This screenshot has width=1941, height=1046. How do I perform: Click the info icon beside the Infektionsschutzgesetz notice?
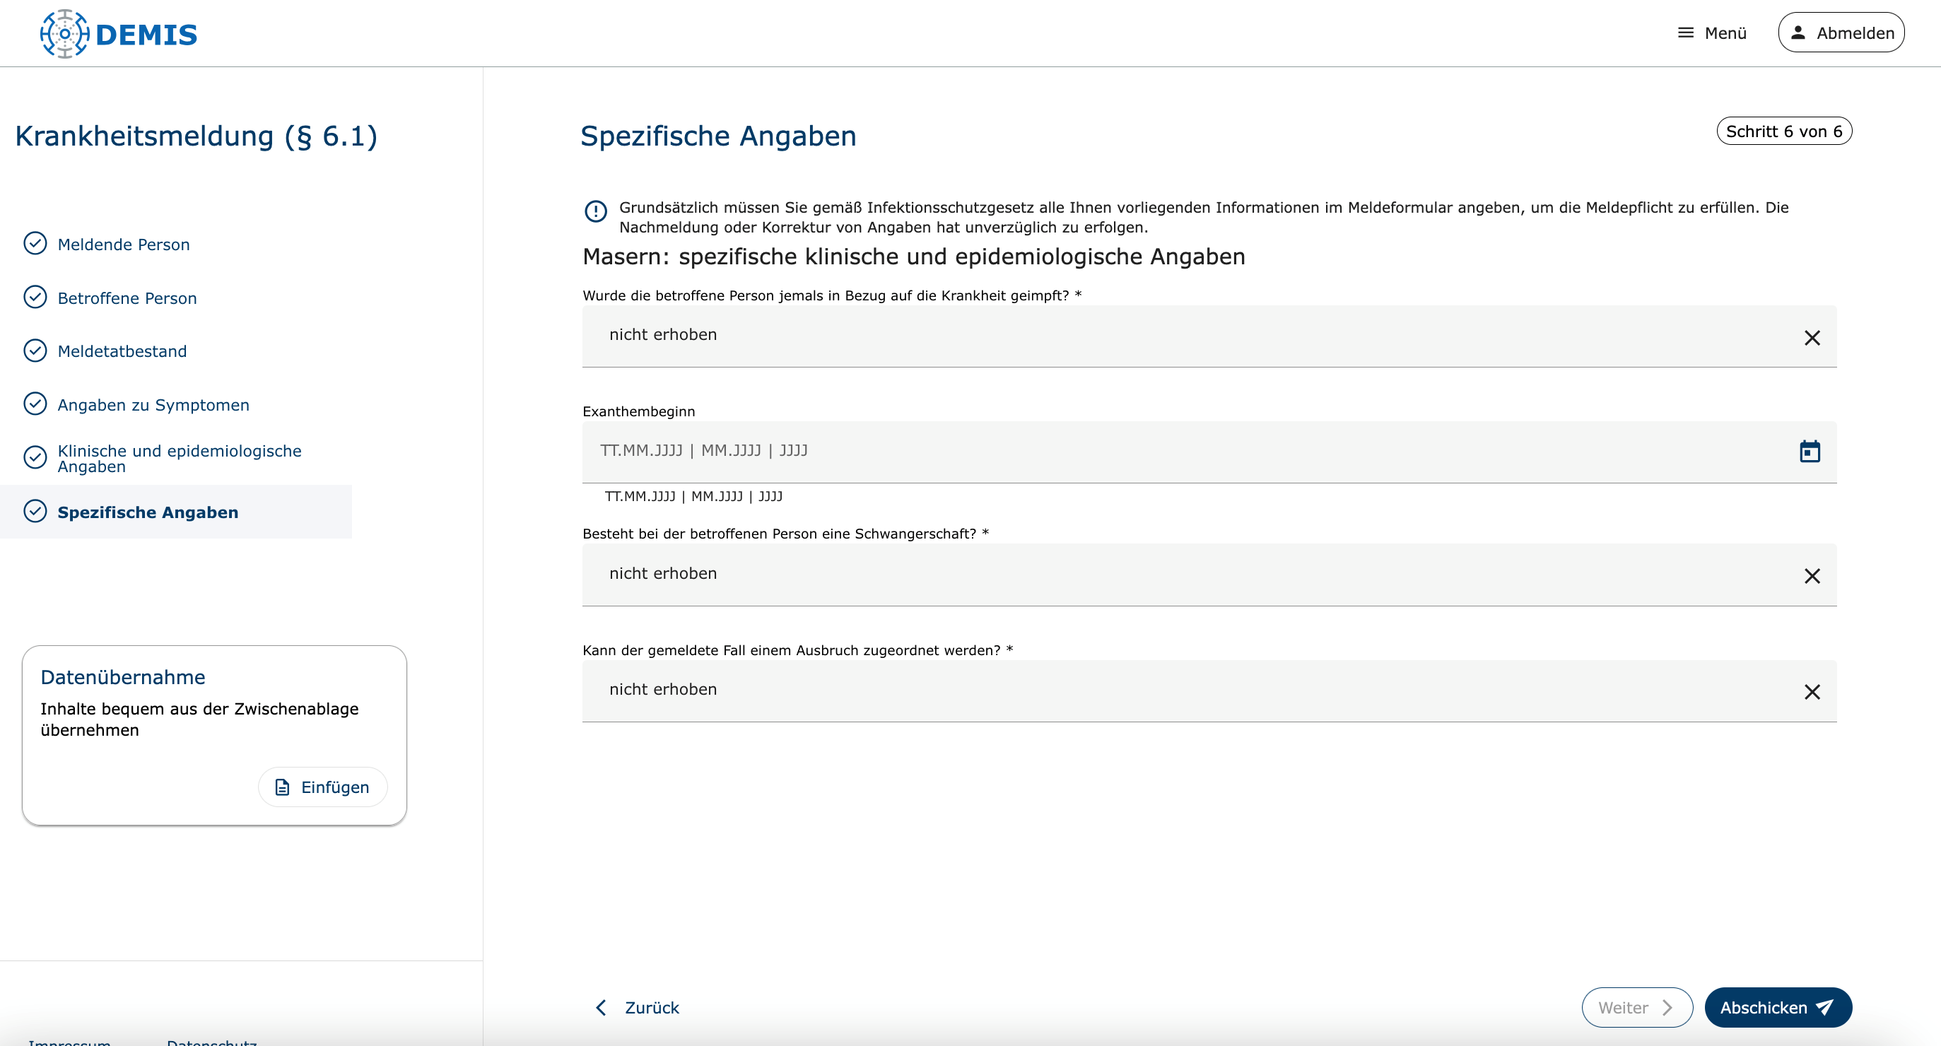(595, 211)
